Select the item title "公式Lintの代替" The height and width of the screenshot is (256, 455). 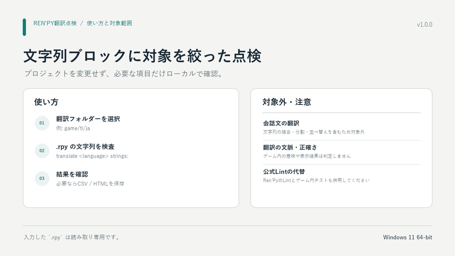284,172
